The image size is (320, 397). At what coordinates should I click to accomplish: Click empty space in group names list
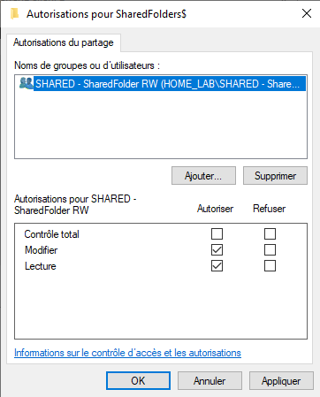pos(161,124)
